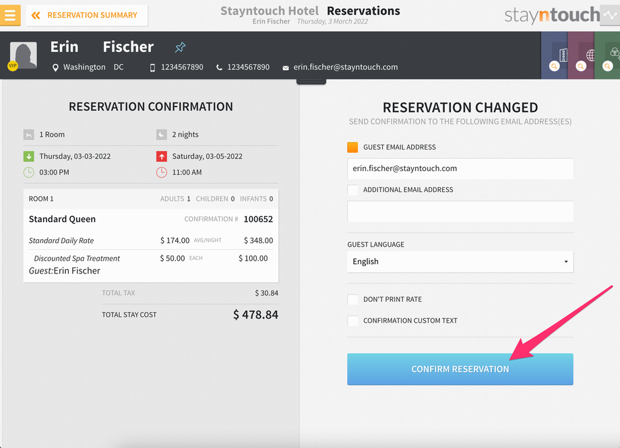This screenshot has width=620, height=448.
Task: Click the green arrival time clock icon
Action: coord(29,172)
